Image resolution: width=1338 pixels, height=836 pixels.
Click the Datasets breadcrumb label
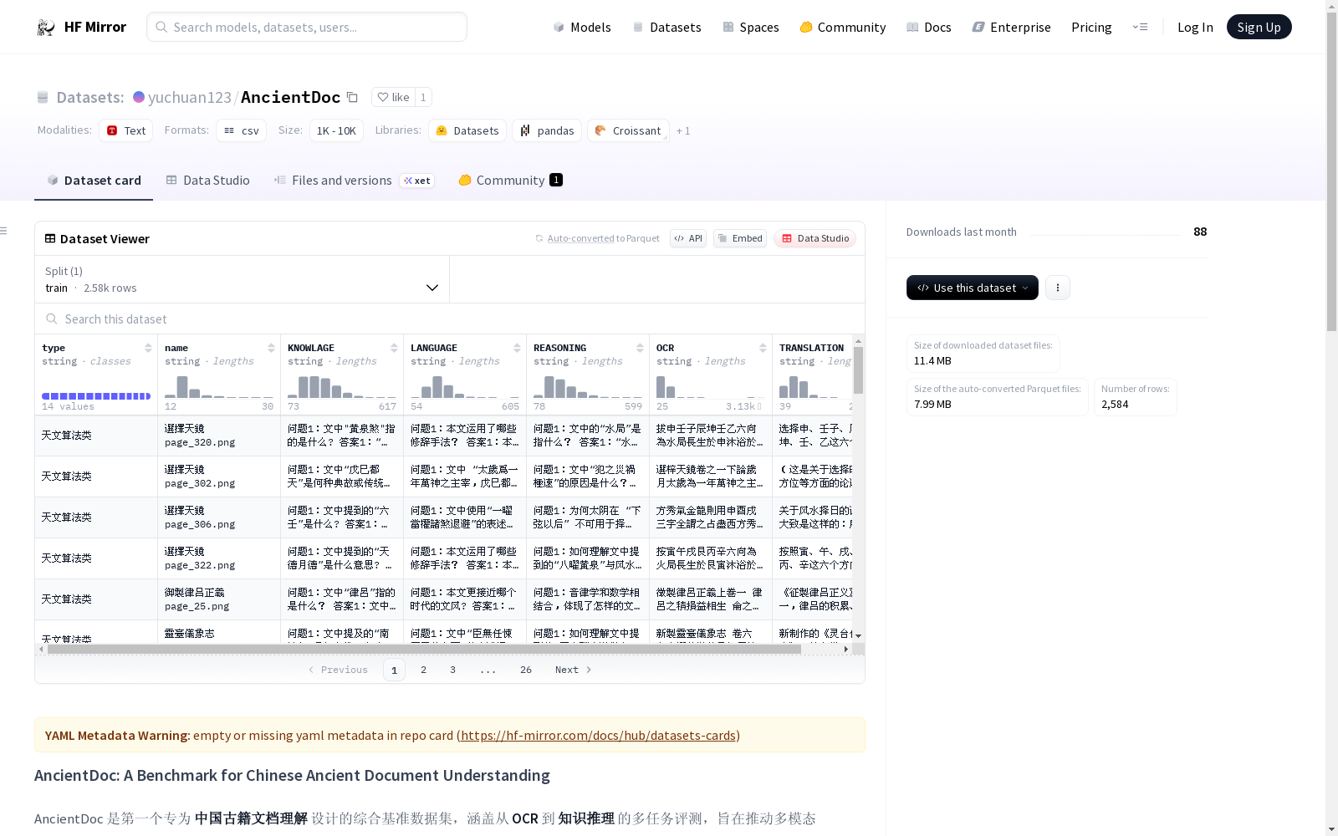[90, 97]
